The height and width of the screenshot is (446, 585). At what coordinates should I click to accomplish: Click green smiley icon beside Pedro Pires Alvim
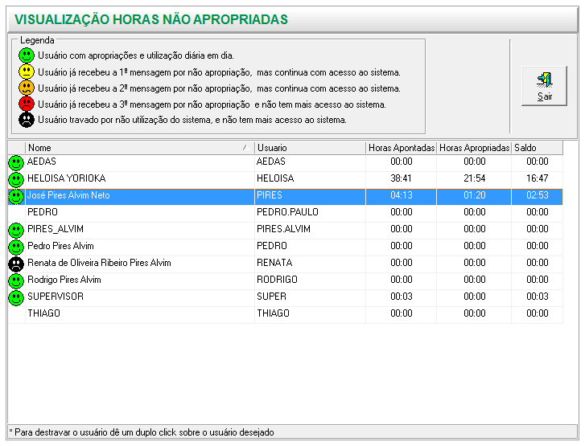[x=15, y=247]
